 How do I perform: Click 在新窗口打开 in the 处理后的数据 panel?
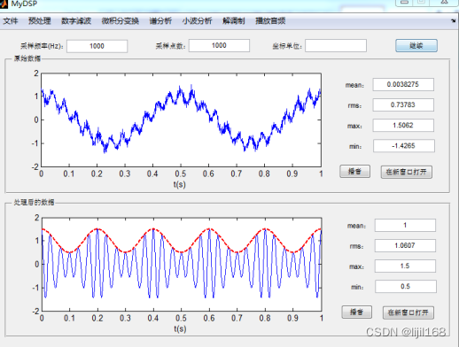(408, 312)
